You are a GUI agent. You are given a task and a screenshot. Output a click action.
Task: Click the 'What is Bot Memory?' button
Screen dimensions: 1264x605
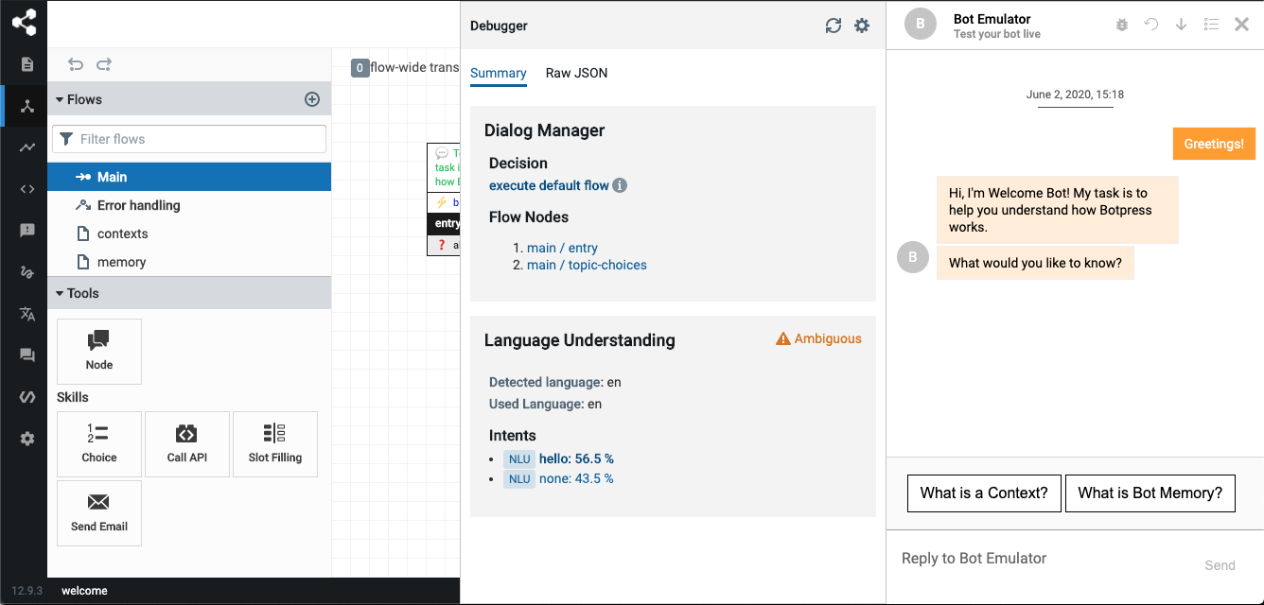tap(1150, 493)
